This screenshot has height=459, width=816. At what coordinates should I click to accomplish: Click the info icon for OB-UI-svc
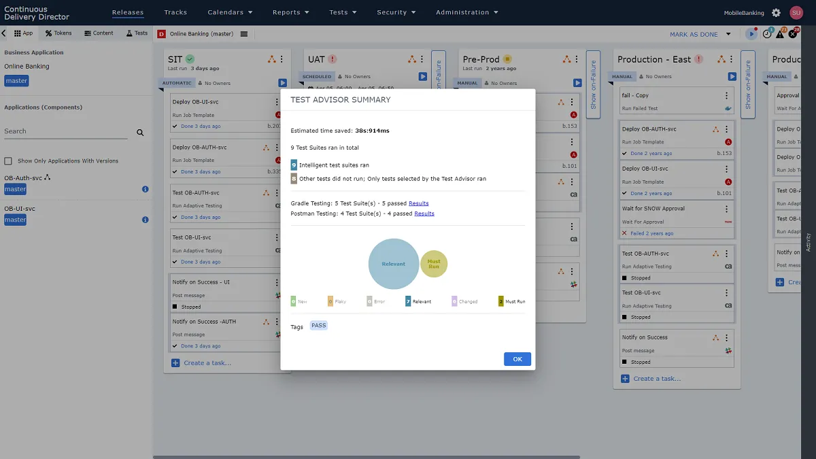[145, 220]
